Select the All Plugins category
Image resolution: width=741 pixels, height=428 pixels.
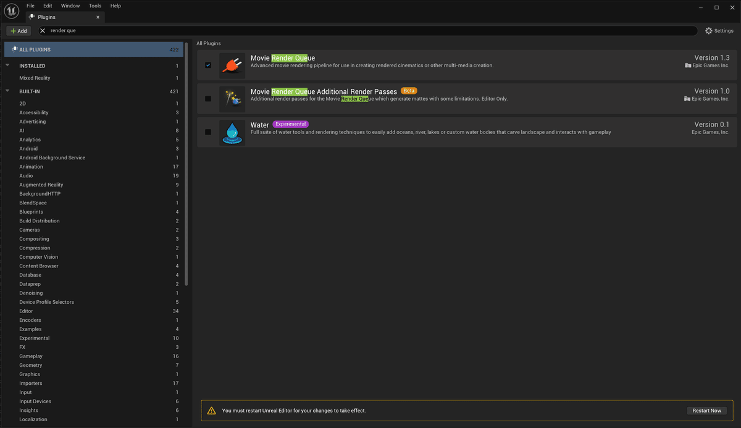click(94, 49)
